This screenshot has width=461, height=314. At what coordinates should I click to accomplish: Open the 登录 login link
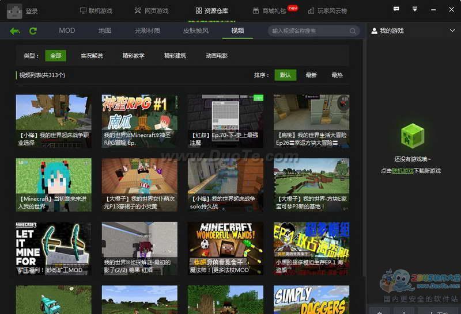tap(32, 11)
